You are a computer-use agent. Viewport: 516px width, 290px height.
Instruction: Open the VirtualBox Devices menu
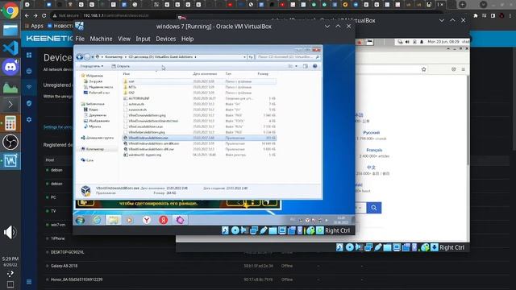click(166, 39)
